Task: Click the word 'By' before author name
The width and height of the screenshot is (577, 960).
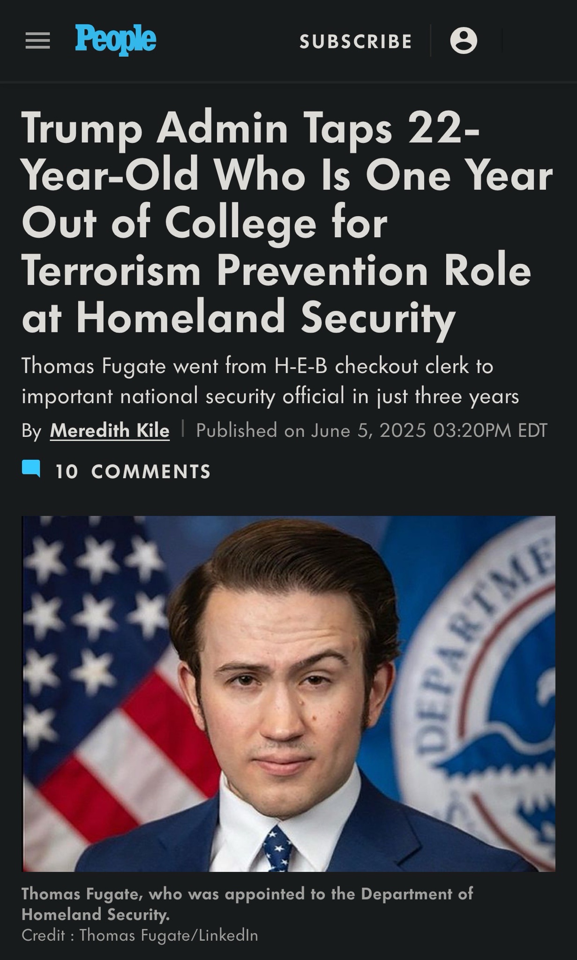Action: [x=31, y=431]
